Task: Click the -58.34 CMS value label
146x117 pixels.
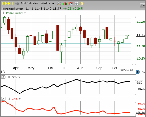Action: coord(141,113)
